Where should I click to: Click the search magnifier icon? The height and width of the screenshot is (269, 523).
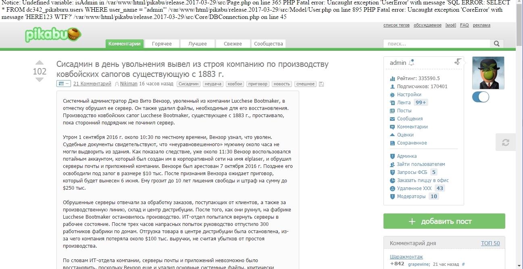click(496, 43)
